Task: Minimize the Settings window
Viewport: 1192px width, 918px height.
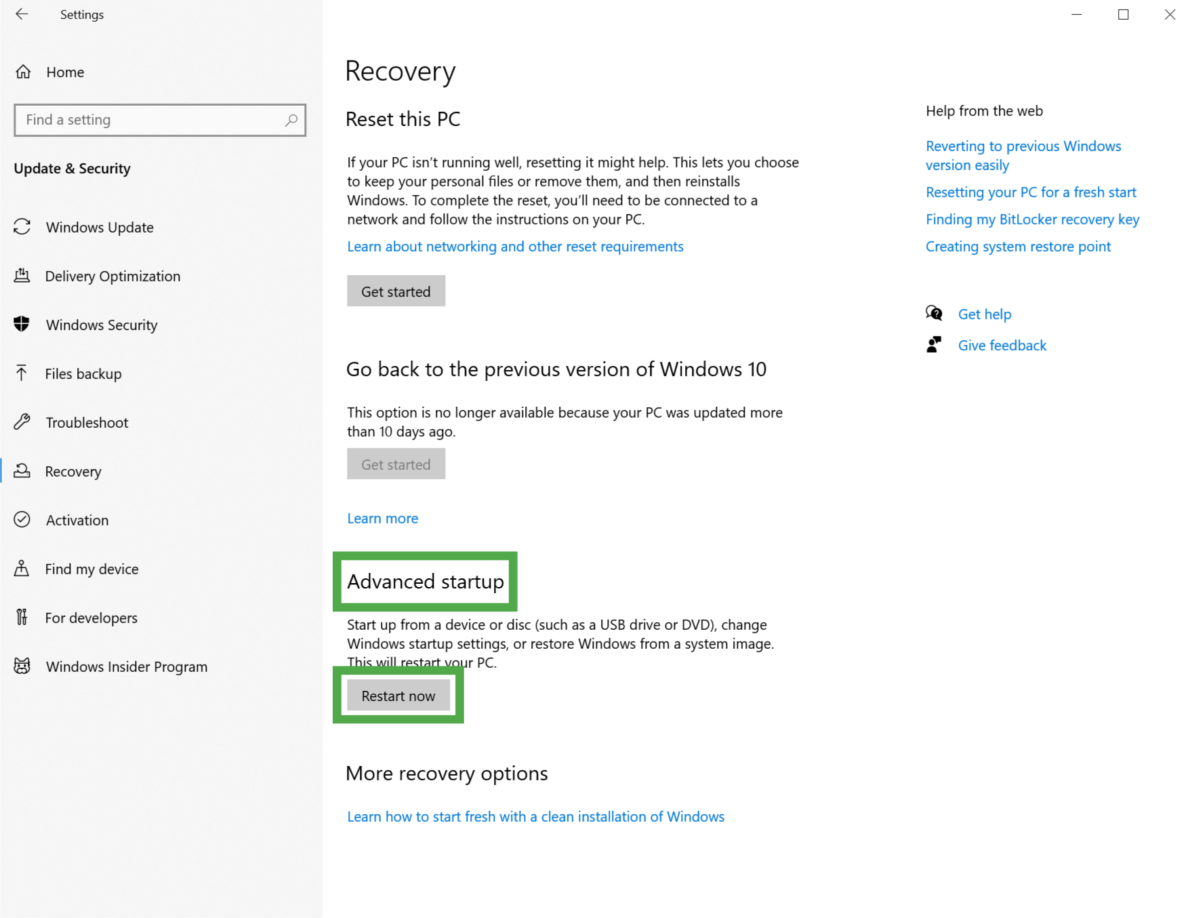Action: point(1076,14)
